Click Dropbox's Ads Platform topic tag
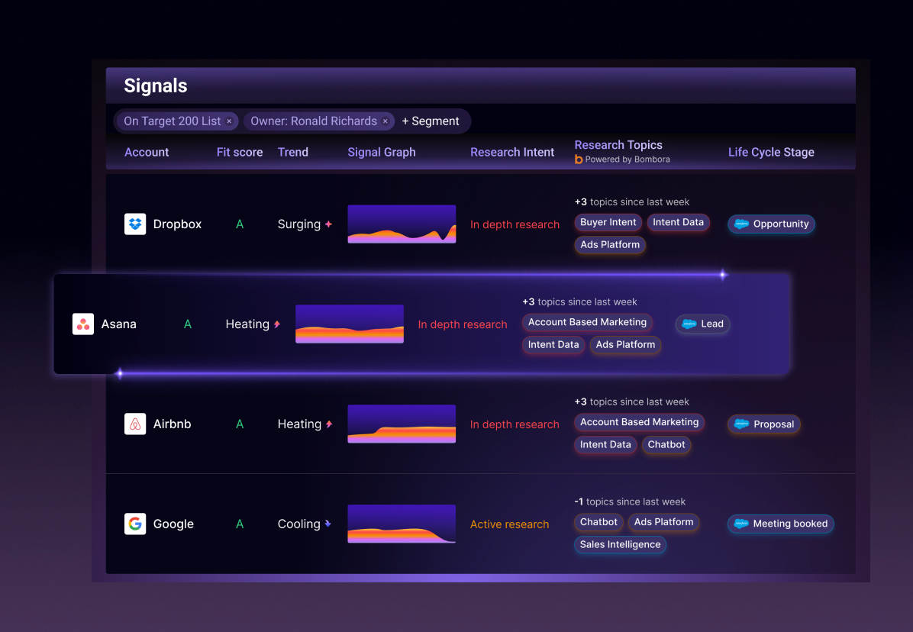 coord(610,245)
